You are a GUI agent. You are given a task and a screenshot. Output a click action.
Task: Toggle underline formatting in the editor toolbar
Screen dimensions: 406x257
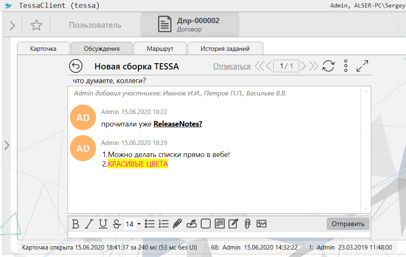103,224
